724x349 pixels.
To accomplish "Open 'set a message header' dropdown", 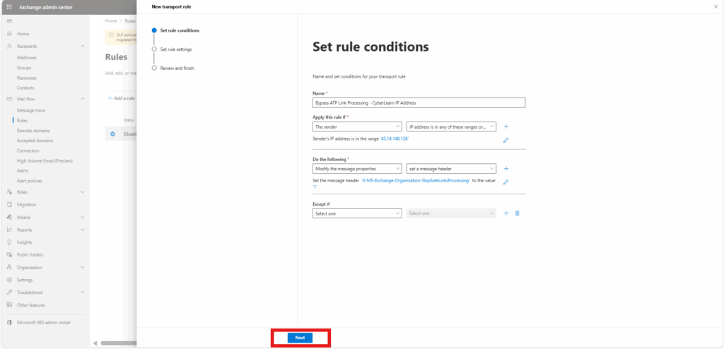I will click(451, 169).
